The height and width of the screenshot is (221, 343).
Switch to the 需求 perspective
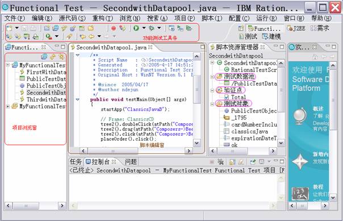click(320, 28)
